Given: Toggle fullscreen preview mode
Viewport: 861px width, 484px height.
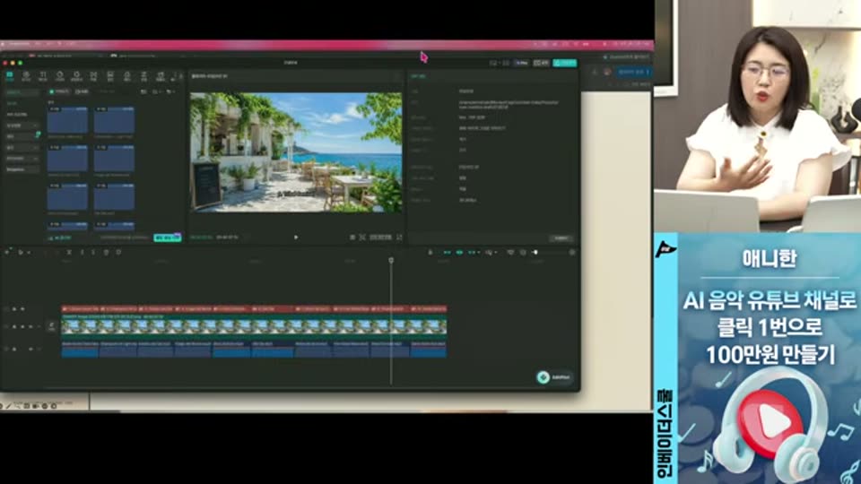Looking at the screenshot, I should pos(399,237).
